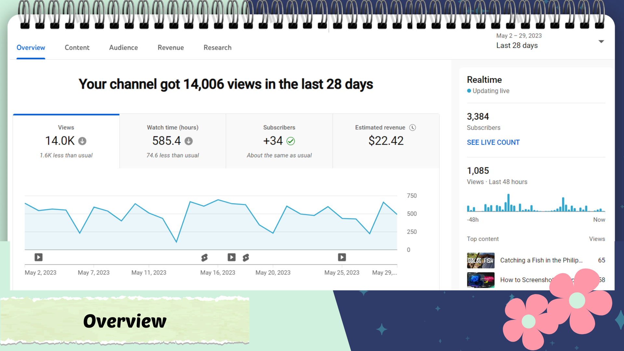Select the Watch time (hours) metric card
The width and height of the screenshot is (624, 351).
173,141
